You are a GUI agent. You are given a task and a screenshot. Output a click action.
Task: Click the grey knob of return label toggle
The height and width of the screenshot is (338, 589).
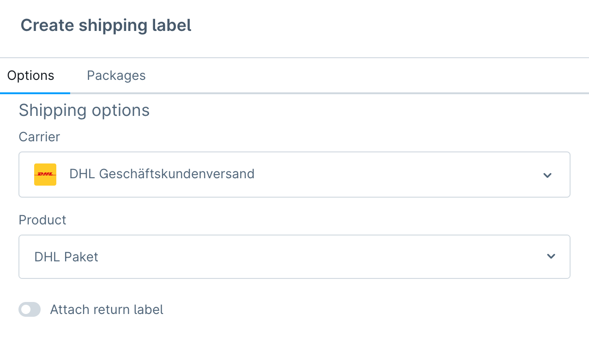pyautogui.click(x=25, y=309)
